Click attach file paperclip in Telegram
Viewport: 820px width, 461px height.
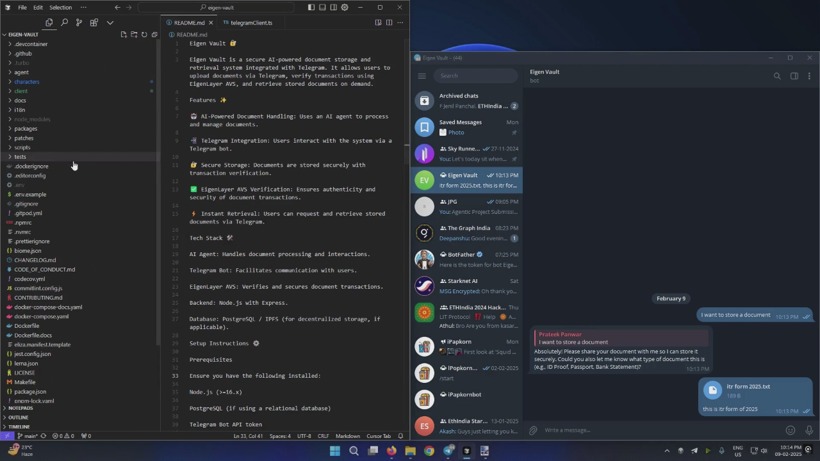click(x=533, y=430)
